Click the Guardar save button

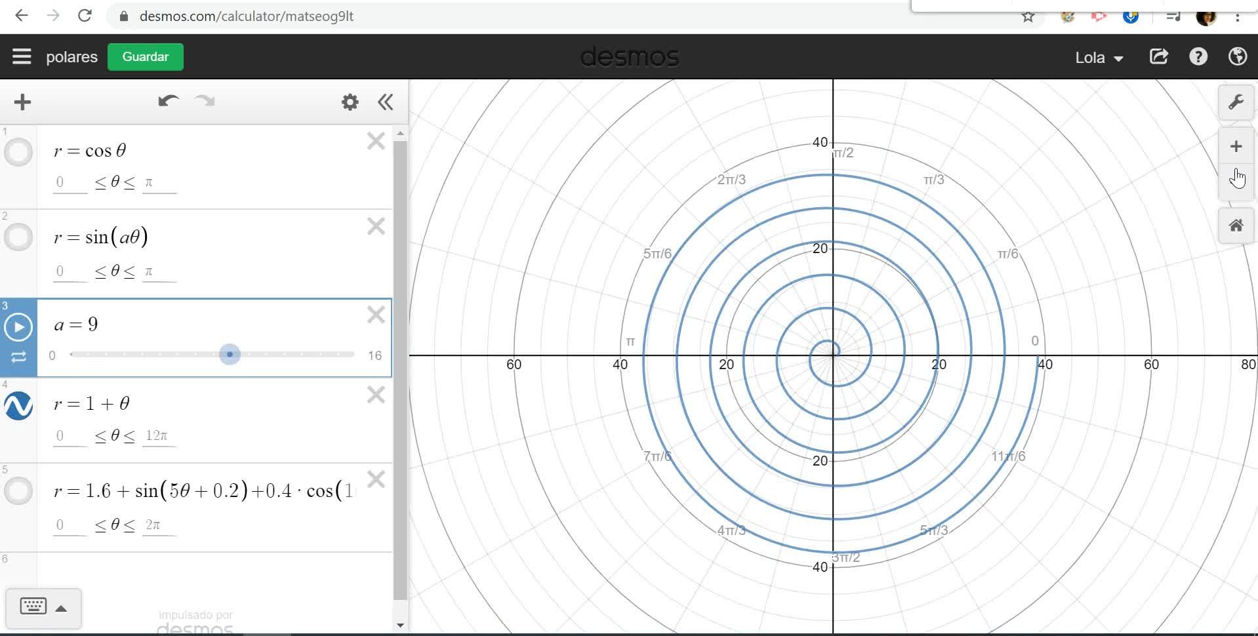pos(145,57)
